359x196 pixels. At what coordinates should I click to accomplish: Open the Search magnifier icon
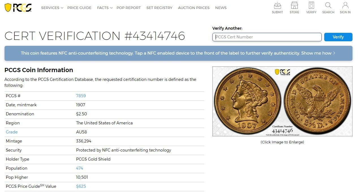(x=328, y=5)
